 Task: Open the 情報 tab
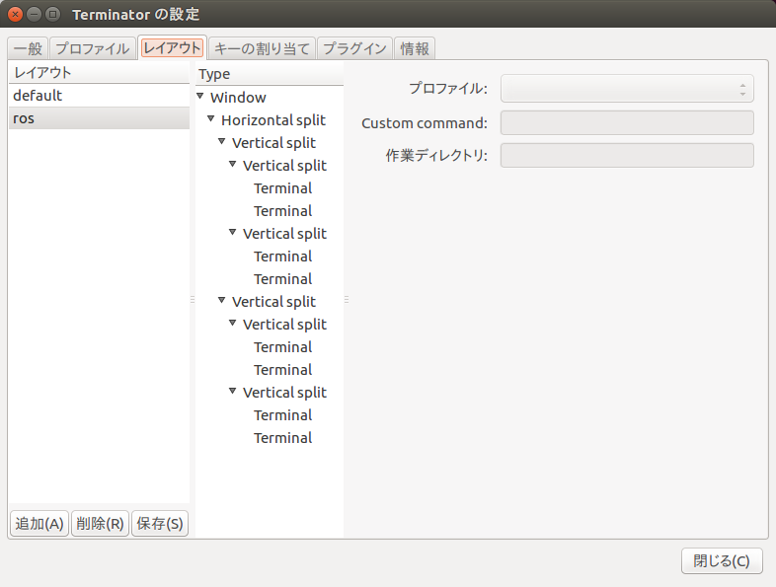point(415,48)
